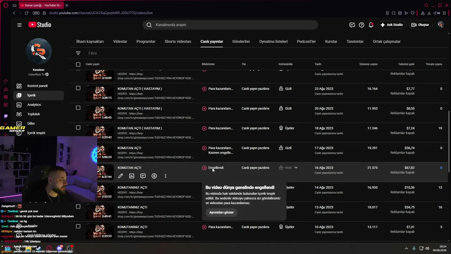Click the heart bookmark icon in address bar
451x254 pixels.
tap(413, 13)
